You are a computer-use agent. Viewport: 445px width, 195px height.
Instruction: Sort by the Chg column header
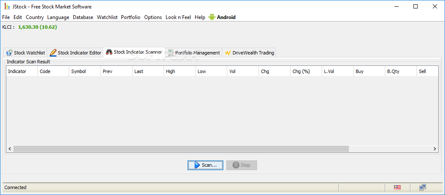coord(274,71)
